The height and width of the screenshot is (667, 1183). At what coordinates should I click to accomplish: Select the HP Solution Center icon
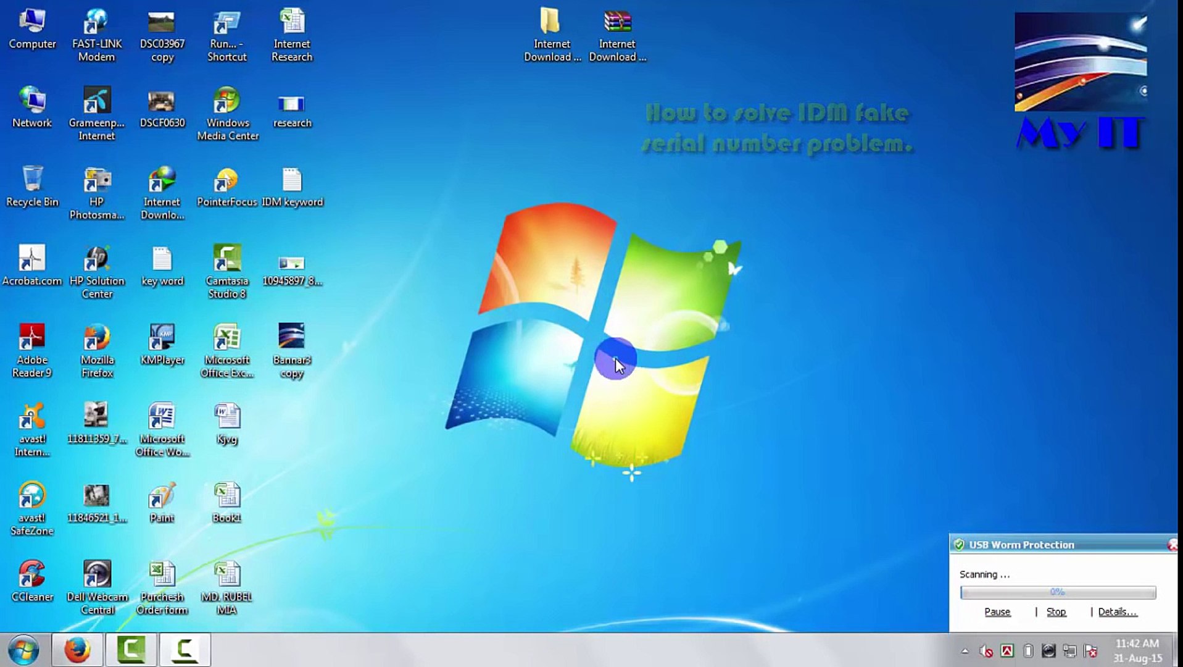tap(97, 272)
